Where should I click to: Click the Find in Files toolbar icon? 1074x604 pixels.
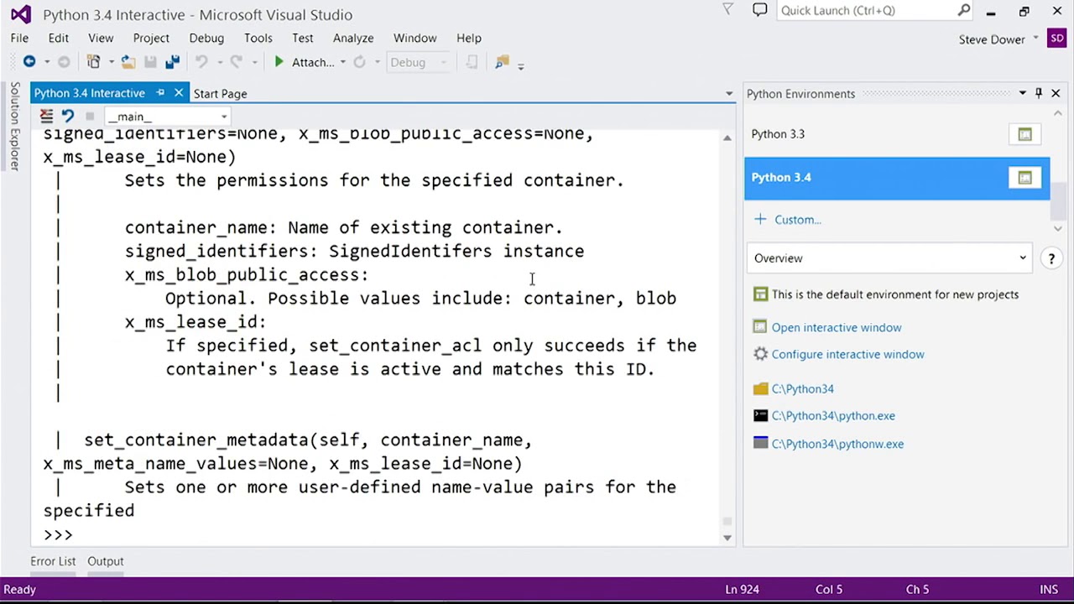[502, 61]
